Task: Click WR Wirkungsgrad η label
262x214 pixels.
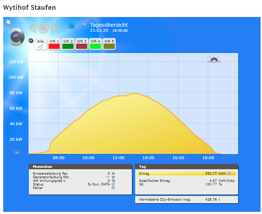Action: coord(49,181)
